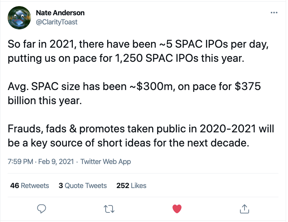Click the Nate Anderson display name
Viewport: 288px width, 222px height.
60,13
